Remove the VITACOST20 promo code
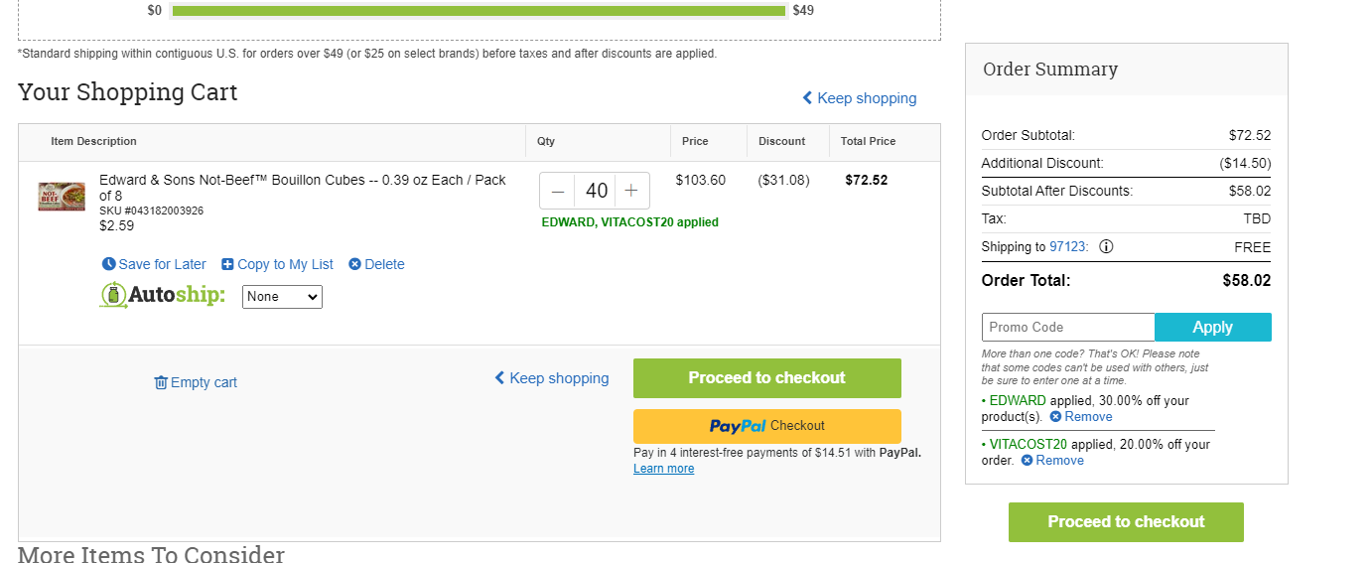This screenshot has width=1372, height=563. 1052,461
